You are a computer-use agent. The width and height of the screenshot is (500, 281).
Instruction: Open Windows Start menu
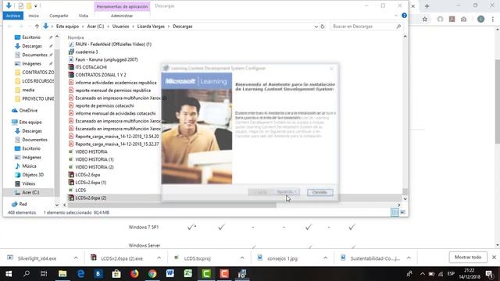pos(9,274)
